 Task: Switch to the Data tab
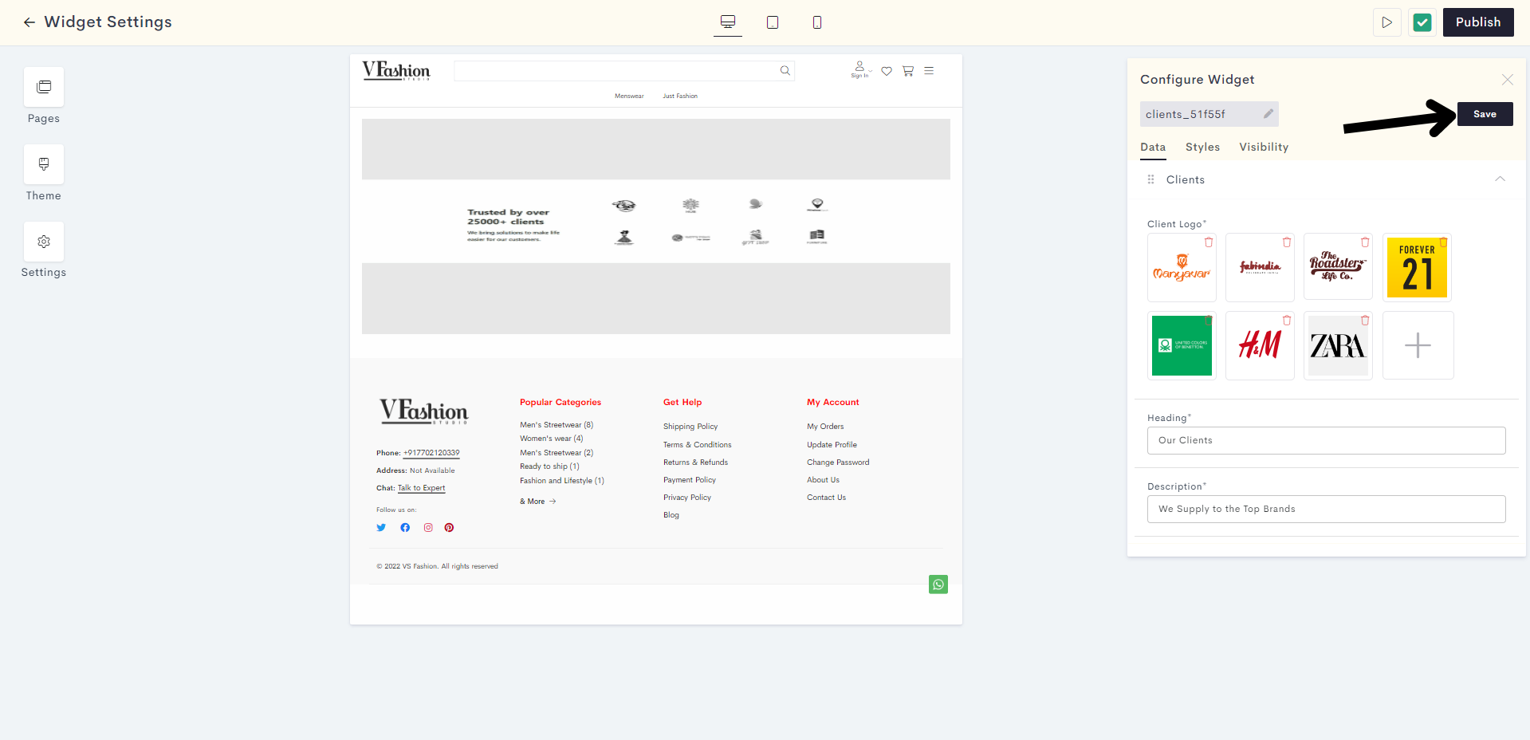point(1153,148)
